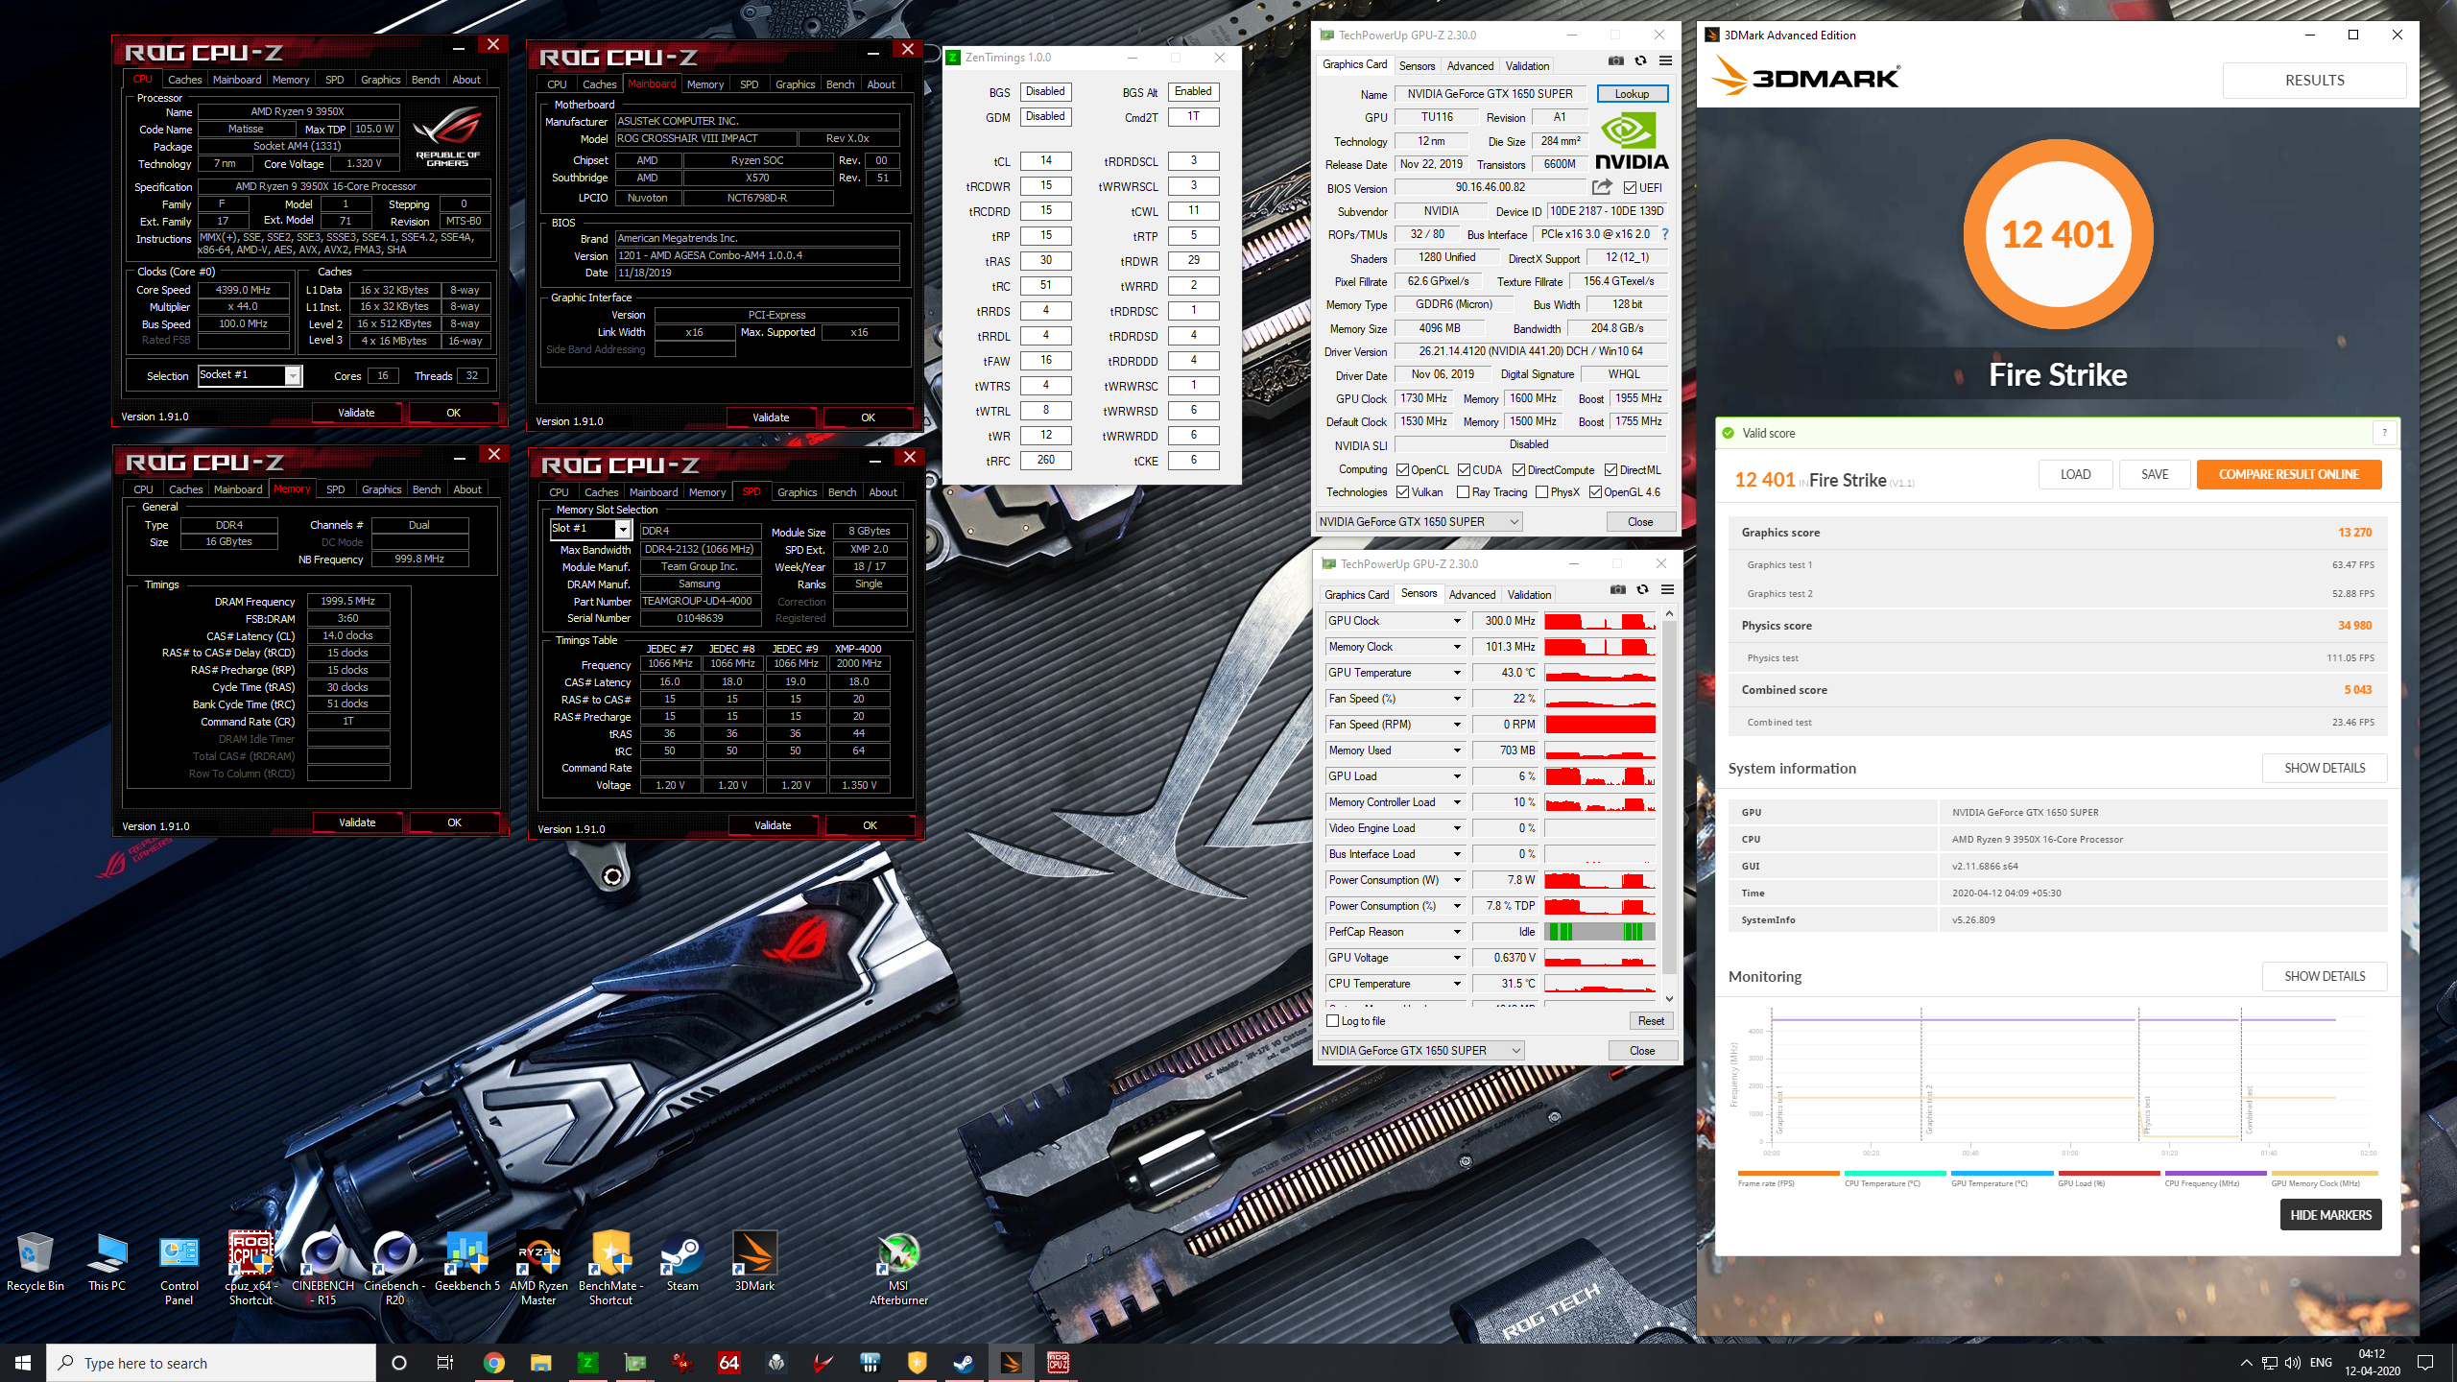Toggle Vulkan checkbox
Image resolution: width=2457 pixels, height=1382 pixels.
pos(1402,492)
